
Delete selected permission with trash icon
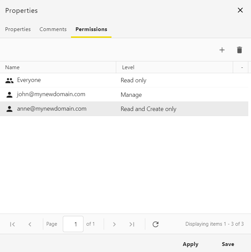click(240, 50)
